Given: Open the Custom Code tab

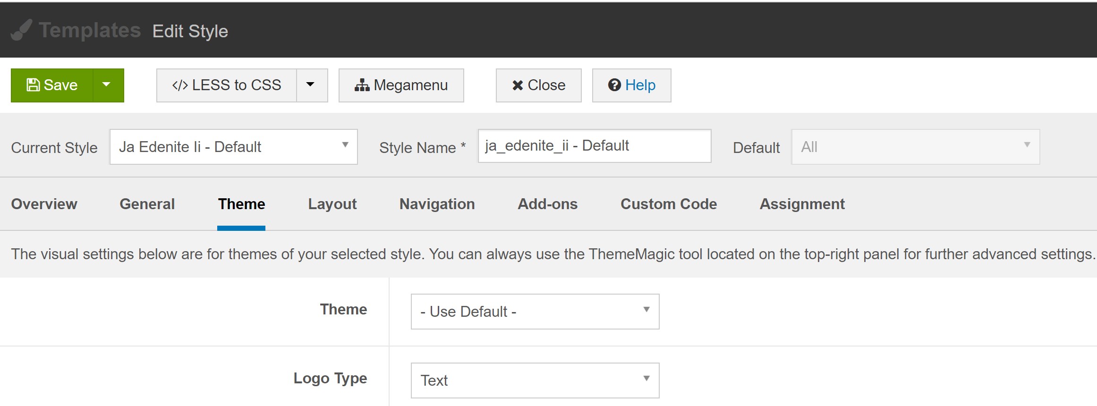Looking at the screenshot, I should 668,204.
